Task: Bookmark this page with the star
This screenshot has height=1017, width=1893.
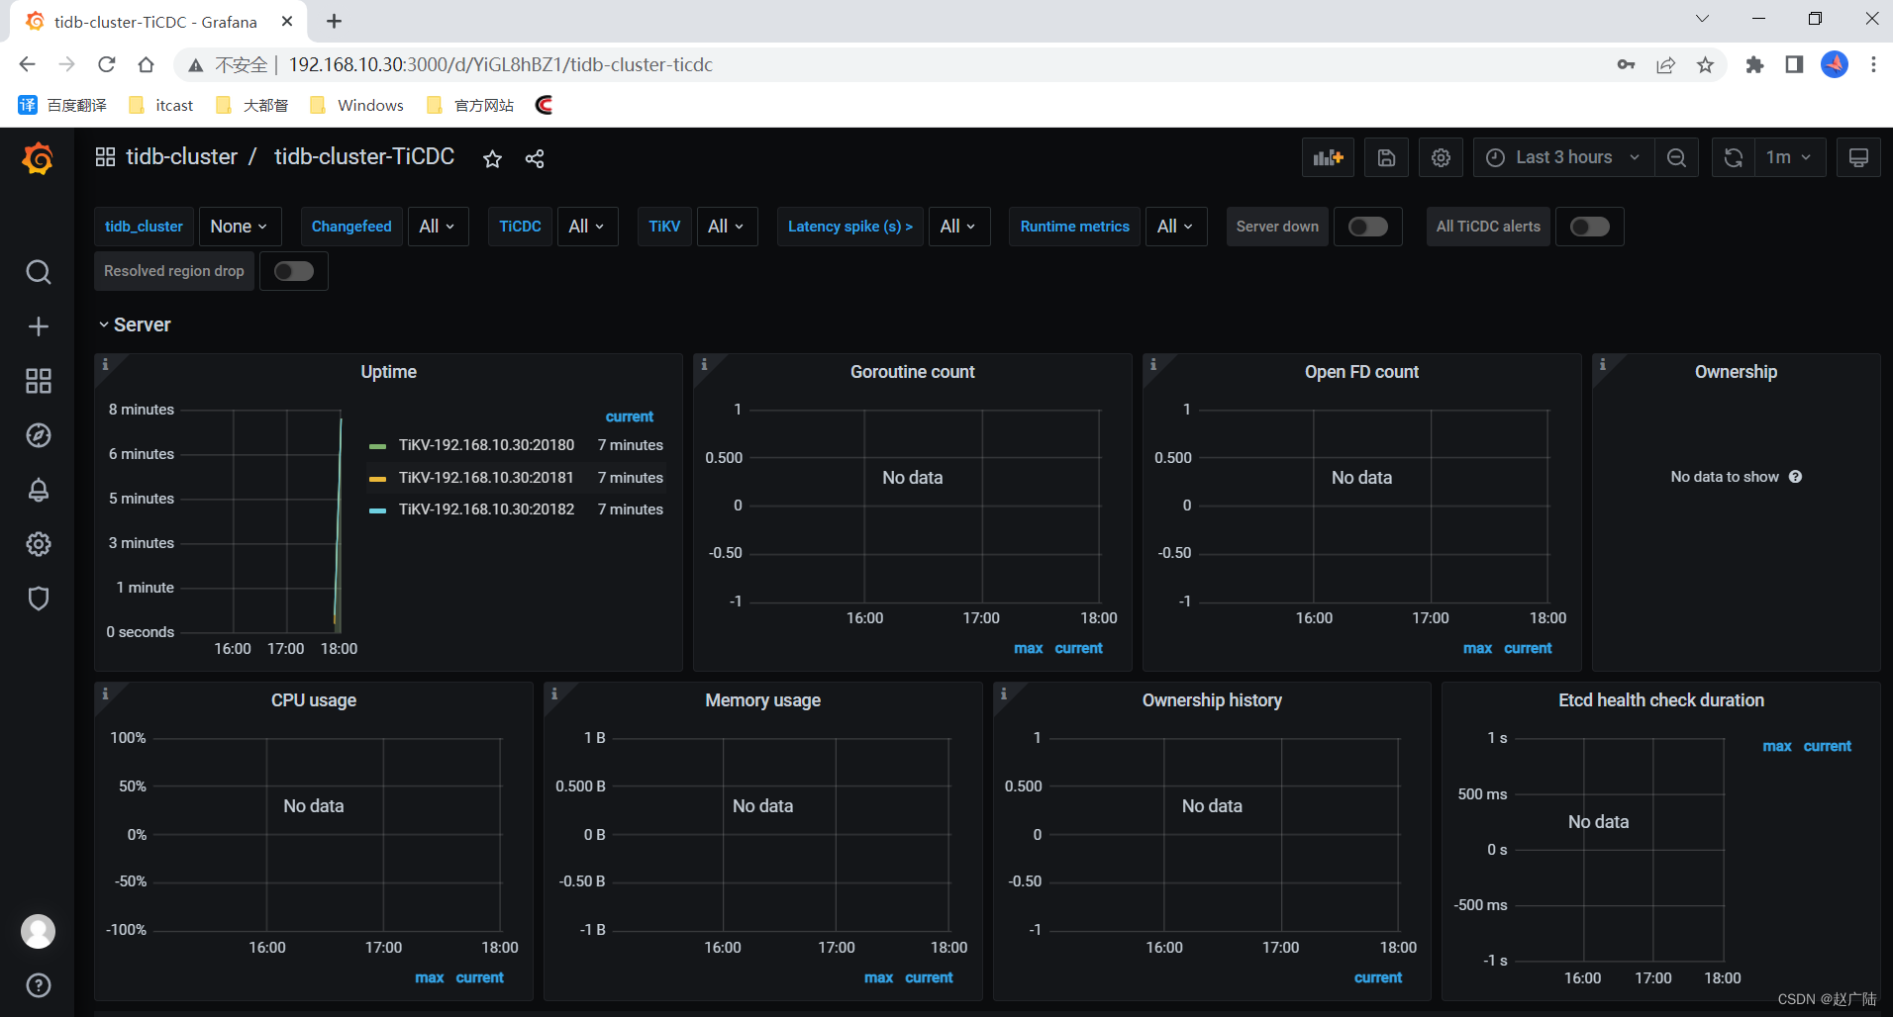Action: 1705,64
